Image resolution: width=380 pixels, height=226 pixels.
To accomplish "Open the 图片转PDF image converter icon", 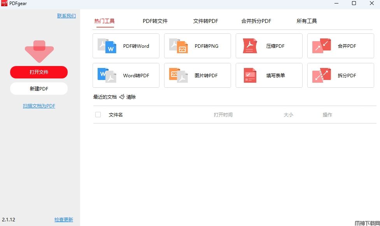I will tap(179, 76).
